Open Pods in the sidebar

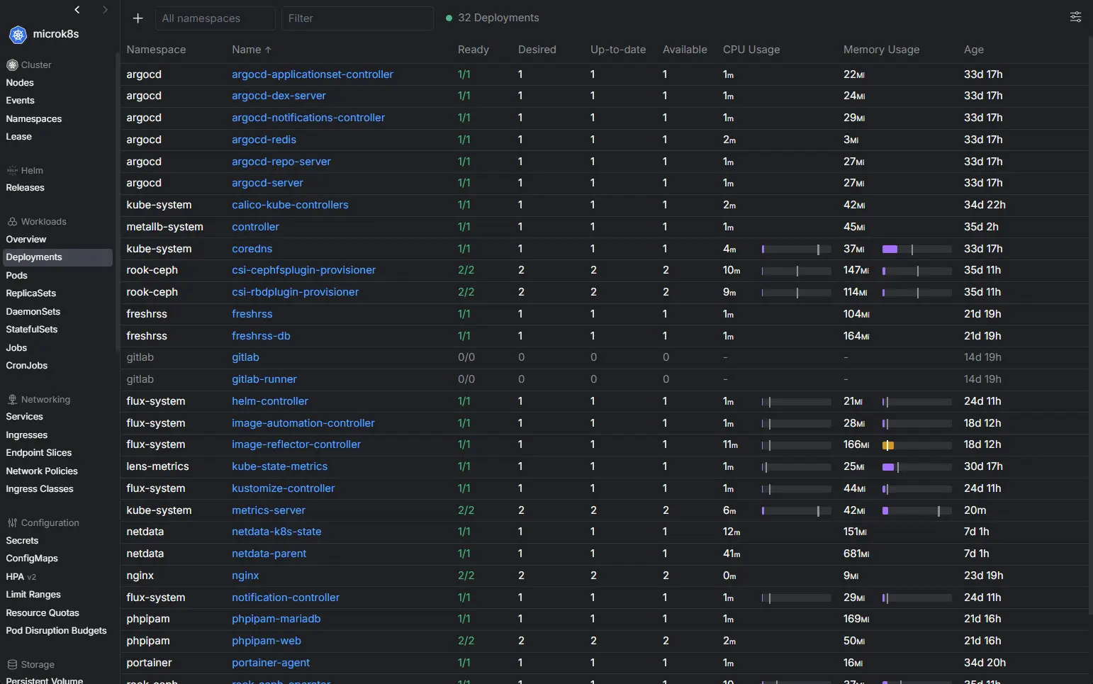click(17, 276)
